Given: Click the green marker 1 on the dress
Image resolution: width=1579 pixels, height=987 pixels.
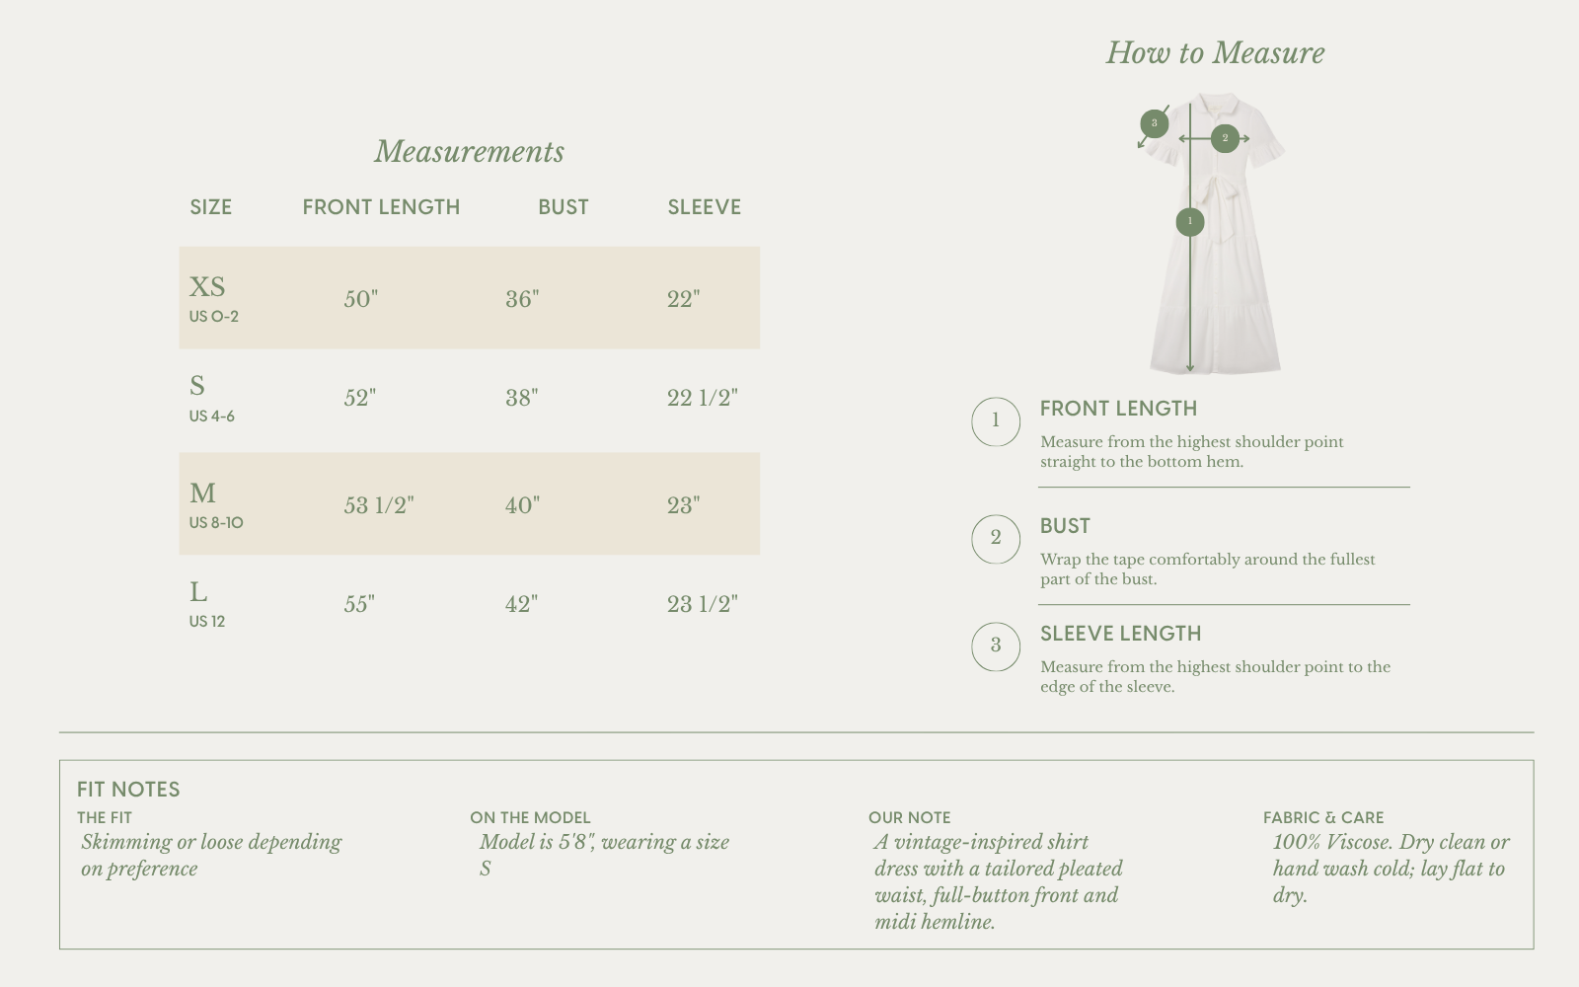Looking at the screenshot, I should 1190,222.
